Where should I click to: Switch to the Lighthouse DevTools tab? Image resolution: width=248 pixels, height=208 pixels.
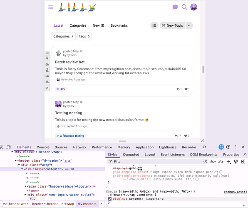coord(168,147)
